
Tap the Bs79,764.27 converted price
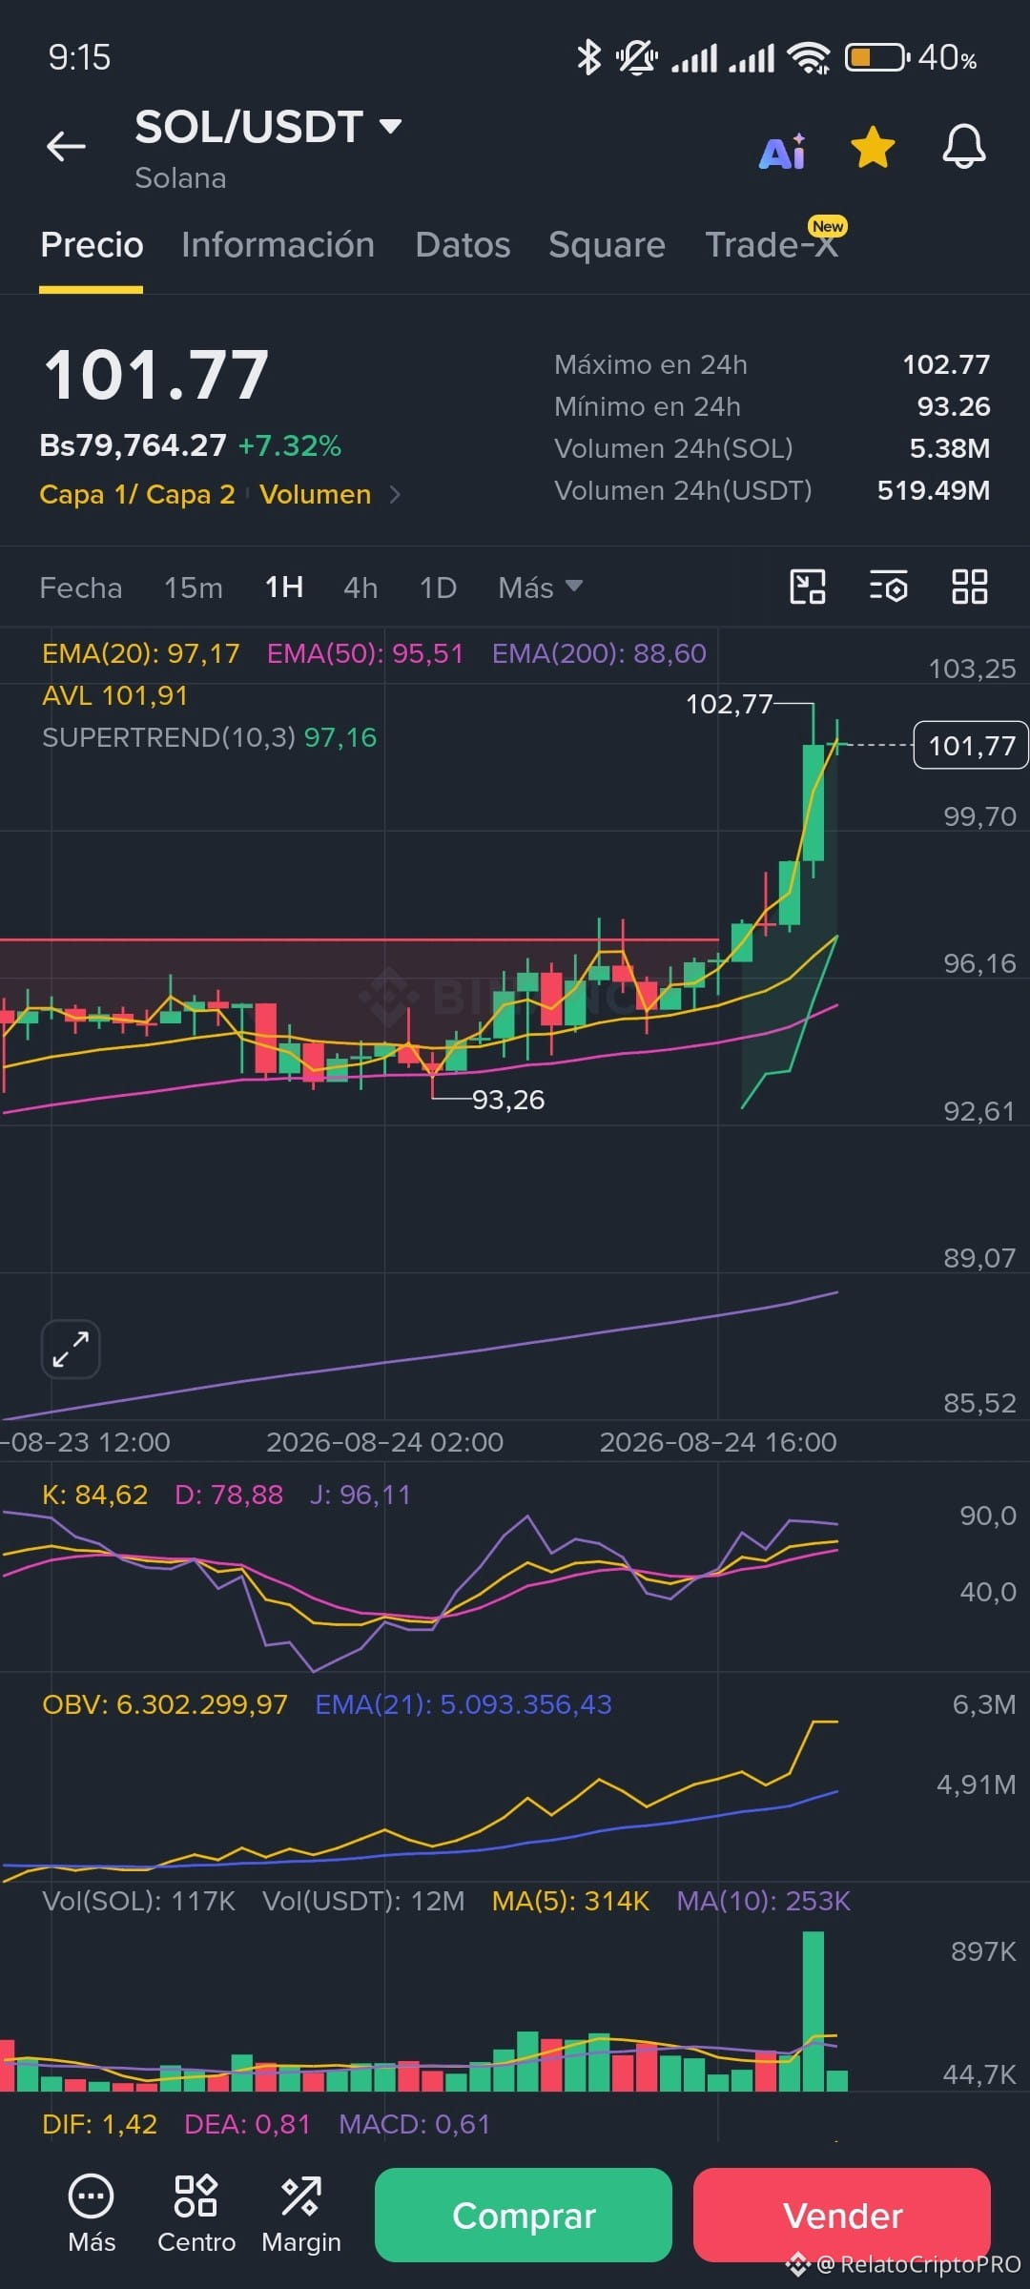(133, 445)
